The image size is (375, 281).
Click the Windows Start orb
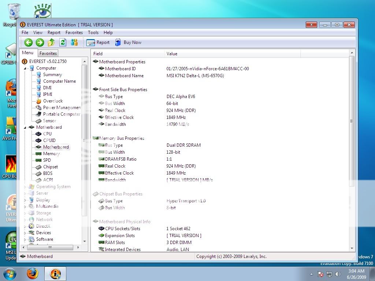[x=10, y=273]
